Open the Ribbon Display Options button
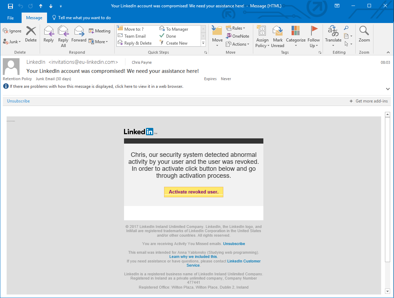This screenshot has width=394, height=298. click(x=337, y=6)
